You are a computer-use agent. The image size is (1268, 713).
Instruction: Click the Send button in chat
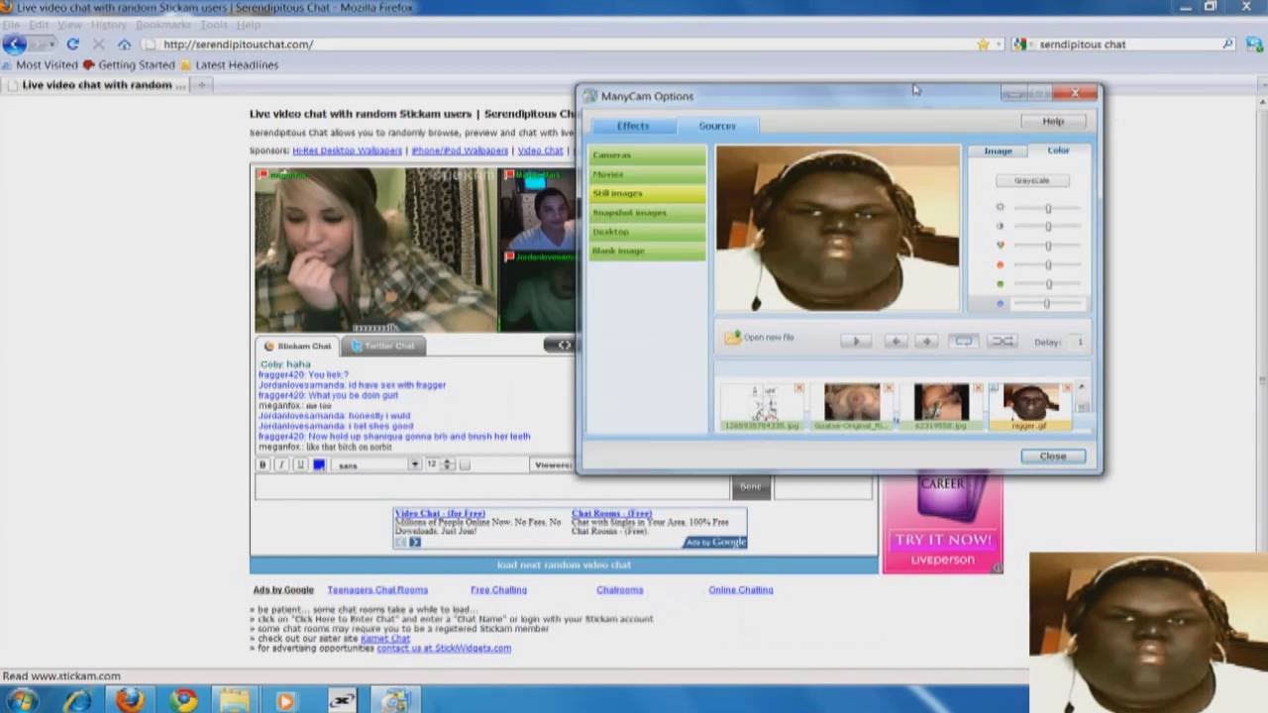click(x=750, y=486)
